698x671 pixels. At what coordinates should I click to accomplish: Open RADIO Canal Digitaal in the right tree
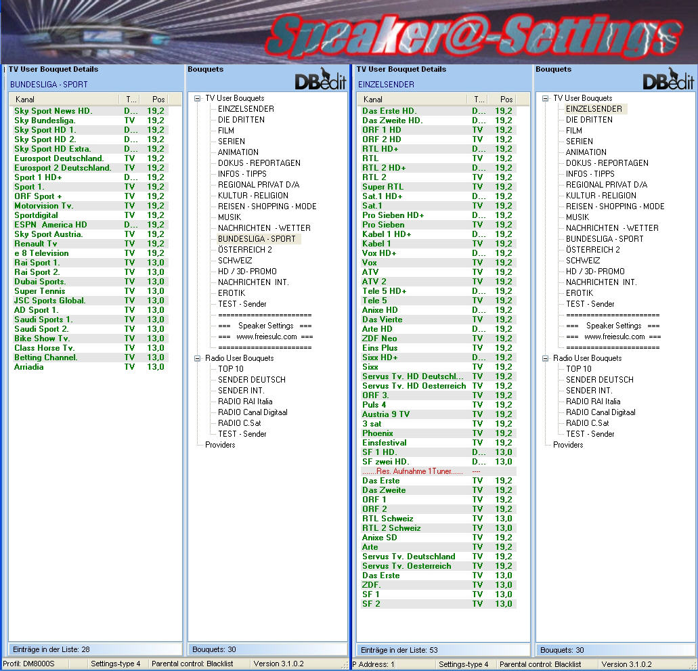click(x=601, y=412)
